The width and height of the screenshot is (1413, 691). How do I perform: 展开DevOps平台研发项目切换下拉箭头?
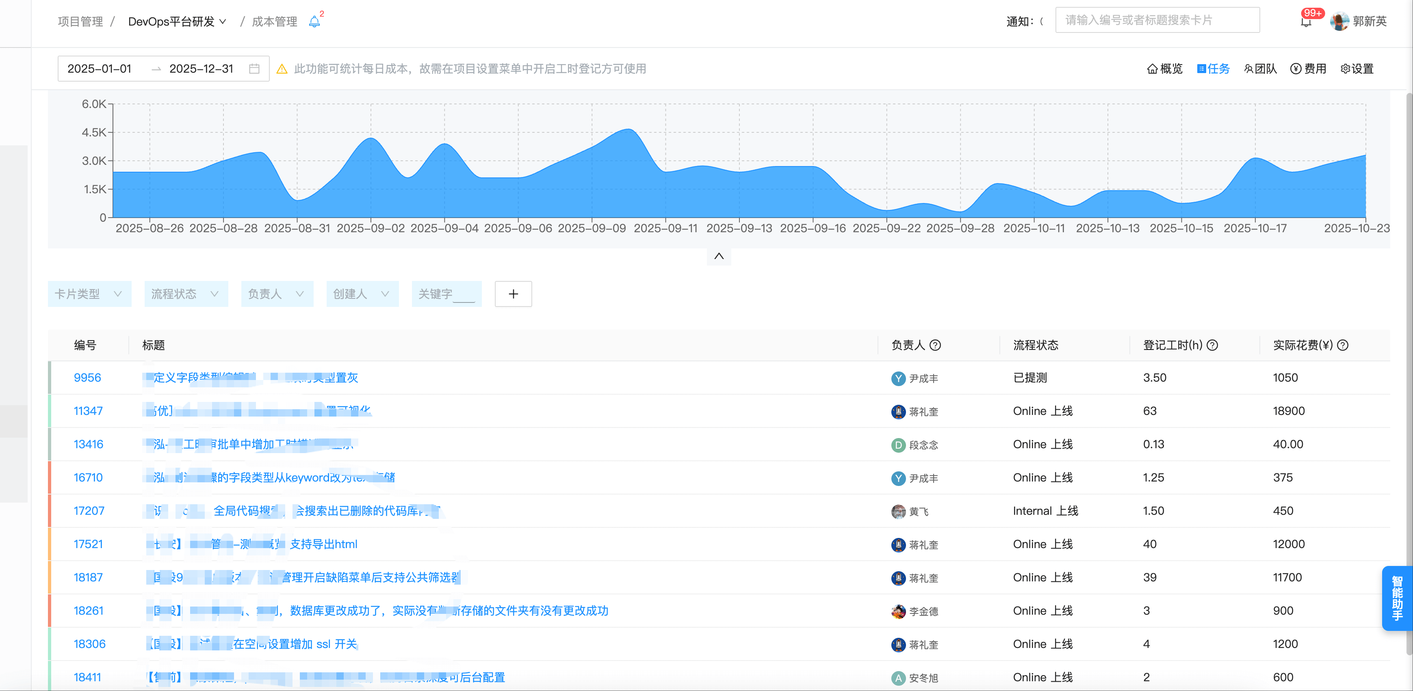click(x=223, y=22)
